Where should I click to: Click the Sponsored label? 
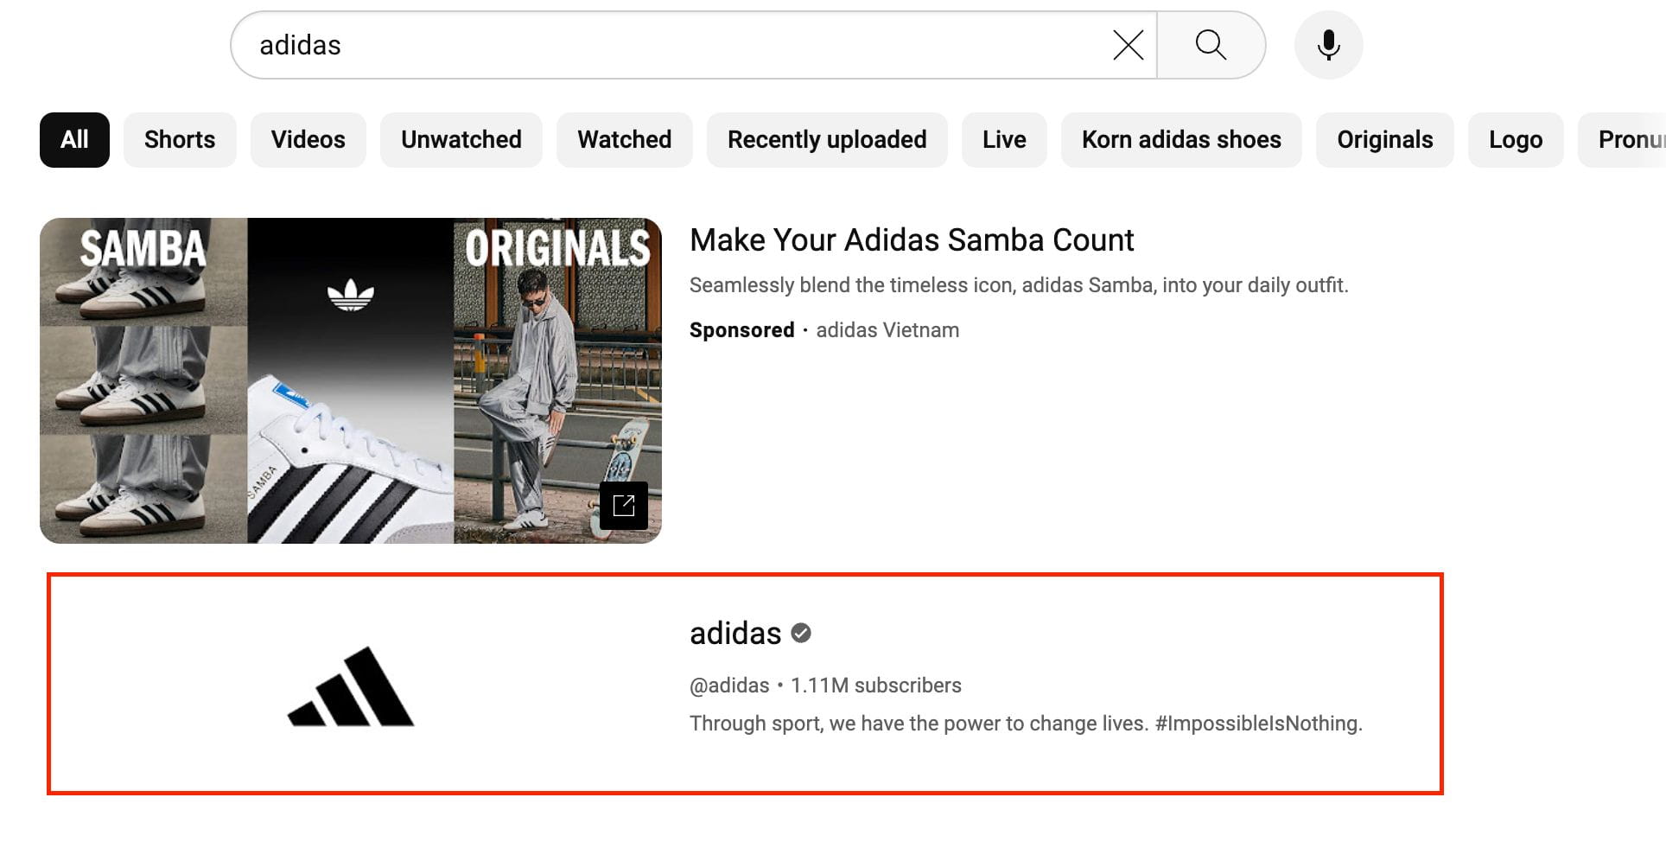(x=742, y=330)
